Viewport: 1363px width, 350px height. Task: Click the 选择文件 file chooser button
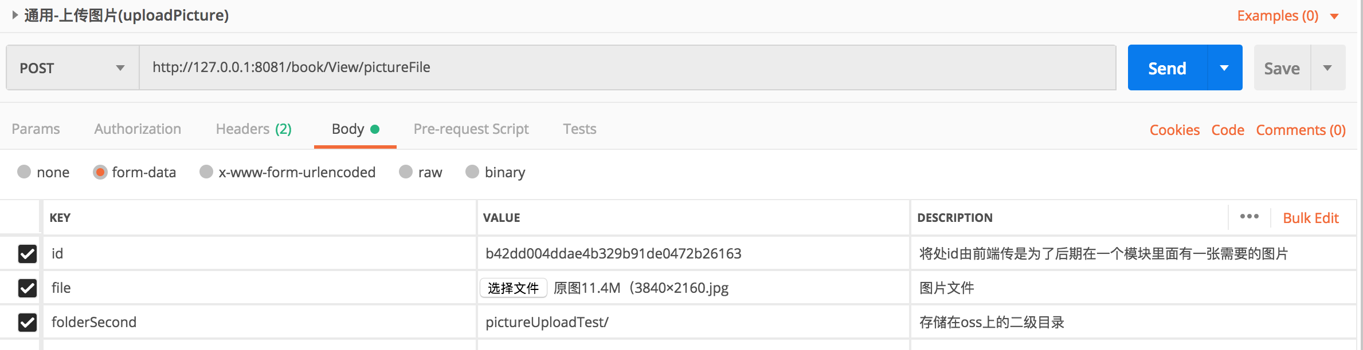point(513,288)
